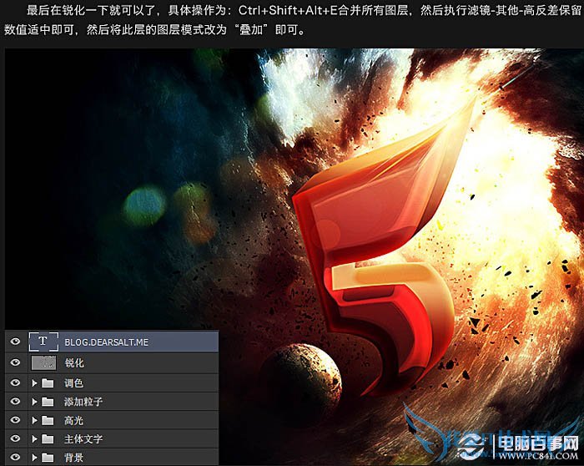The height and width of the screenshot is (466, 584).
Task: Expand the 主体文字 layer group
Action: pos(35,438)
